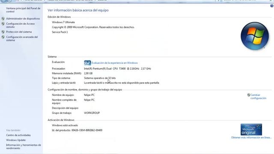
Task: Select the RAM value 2,00 GB
Action: pos(88,73)
